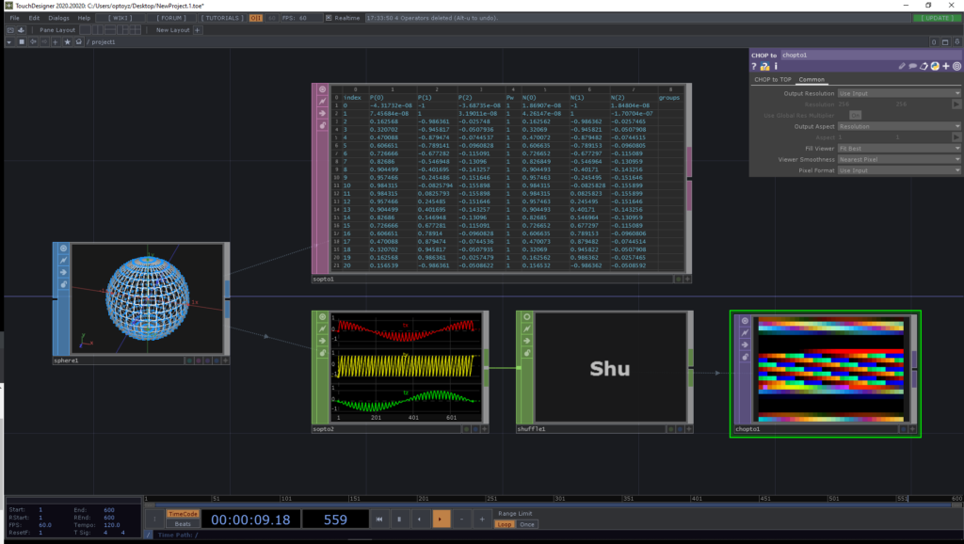Open the Output Resolution dropdown
This screenshot has height=544, width=964.
(899, 93)
